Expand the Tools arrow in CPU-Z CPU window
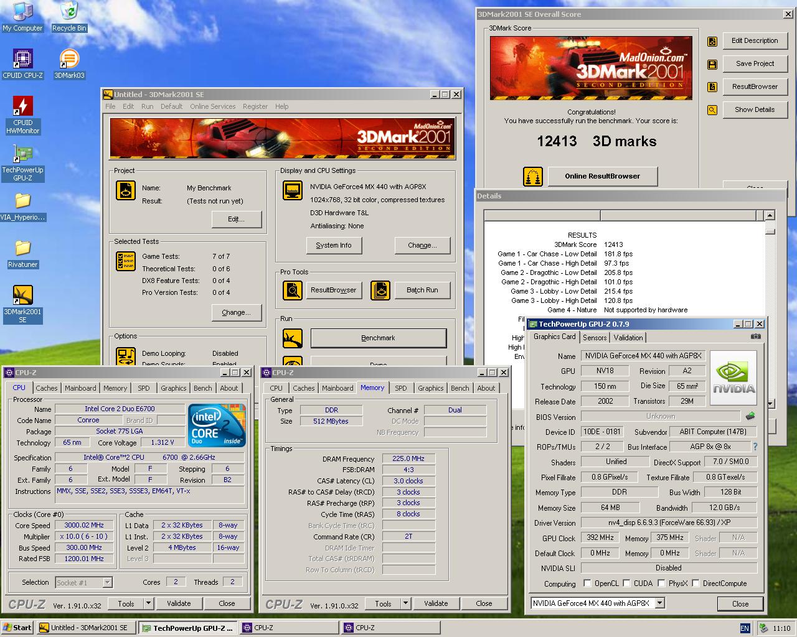797x637 pixels. coord(148,603)
